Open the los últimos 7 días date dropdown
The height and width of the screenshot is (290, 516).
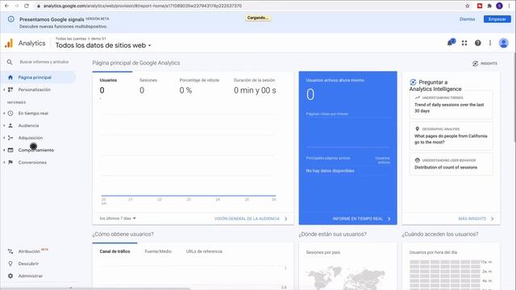point(118,218)
